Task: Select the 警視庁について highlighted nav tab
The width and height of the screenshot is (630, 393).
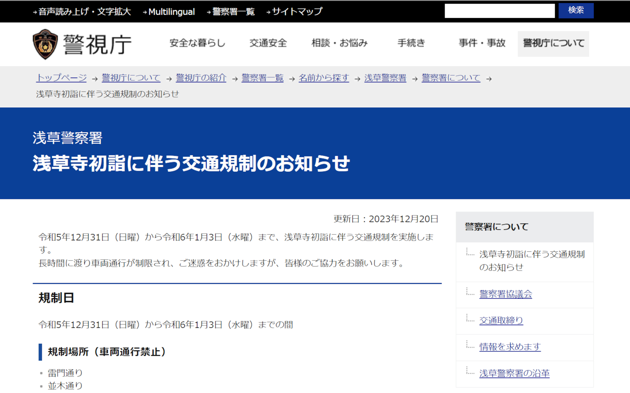Action: click(553, 43)
